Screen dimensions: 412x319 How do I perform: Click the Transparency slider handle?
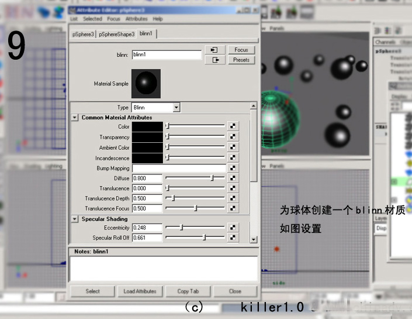pyautogui.click(x=168, y=136)
